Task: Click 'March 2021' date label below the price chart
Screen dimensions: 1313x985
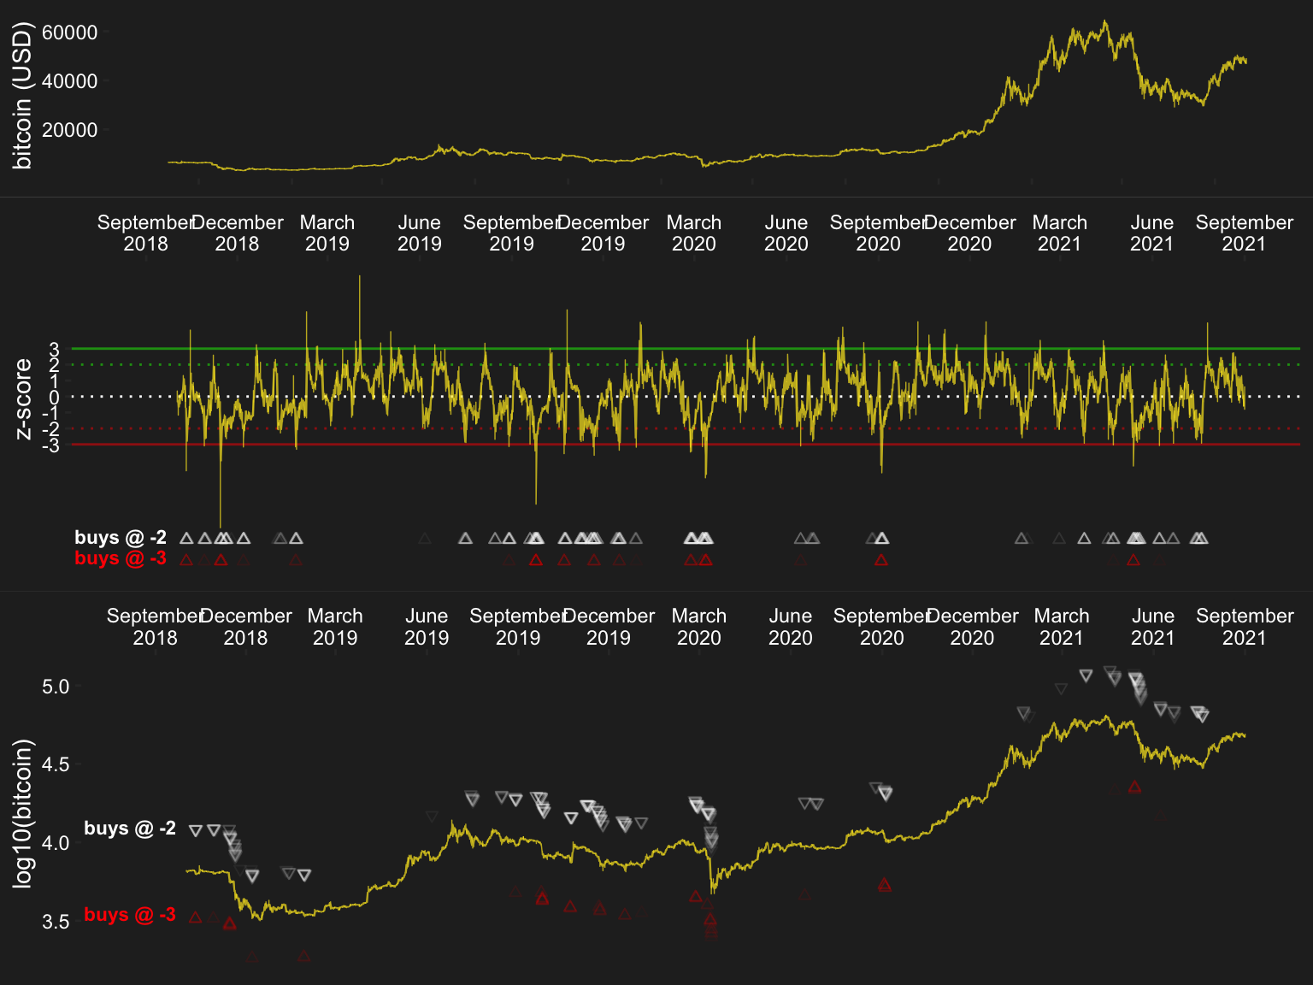Action: click(x=1060, y=233)
